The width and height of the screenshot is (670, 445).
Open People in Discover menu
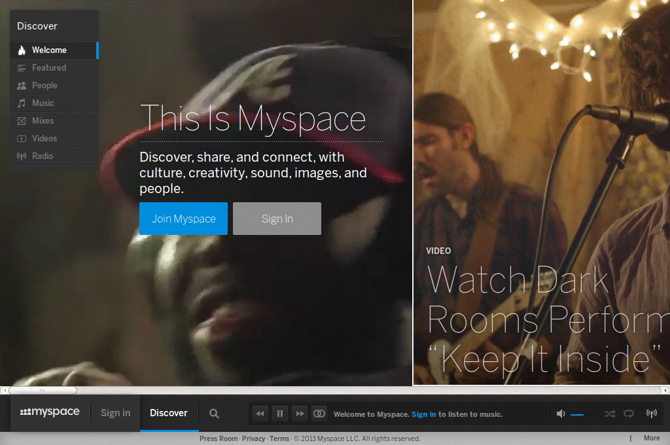click(54, 86)
